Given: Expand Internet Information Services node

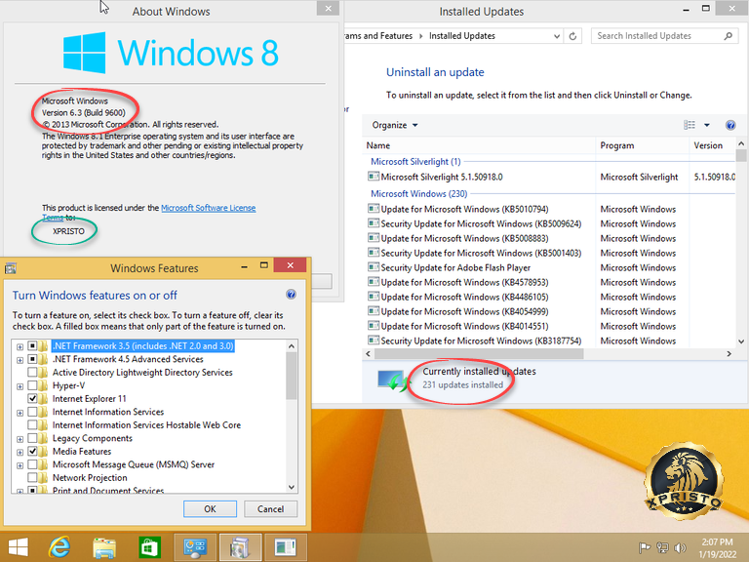Looking at the screenshot, I should click(x=20, y=413).
